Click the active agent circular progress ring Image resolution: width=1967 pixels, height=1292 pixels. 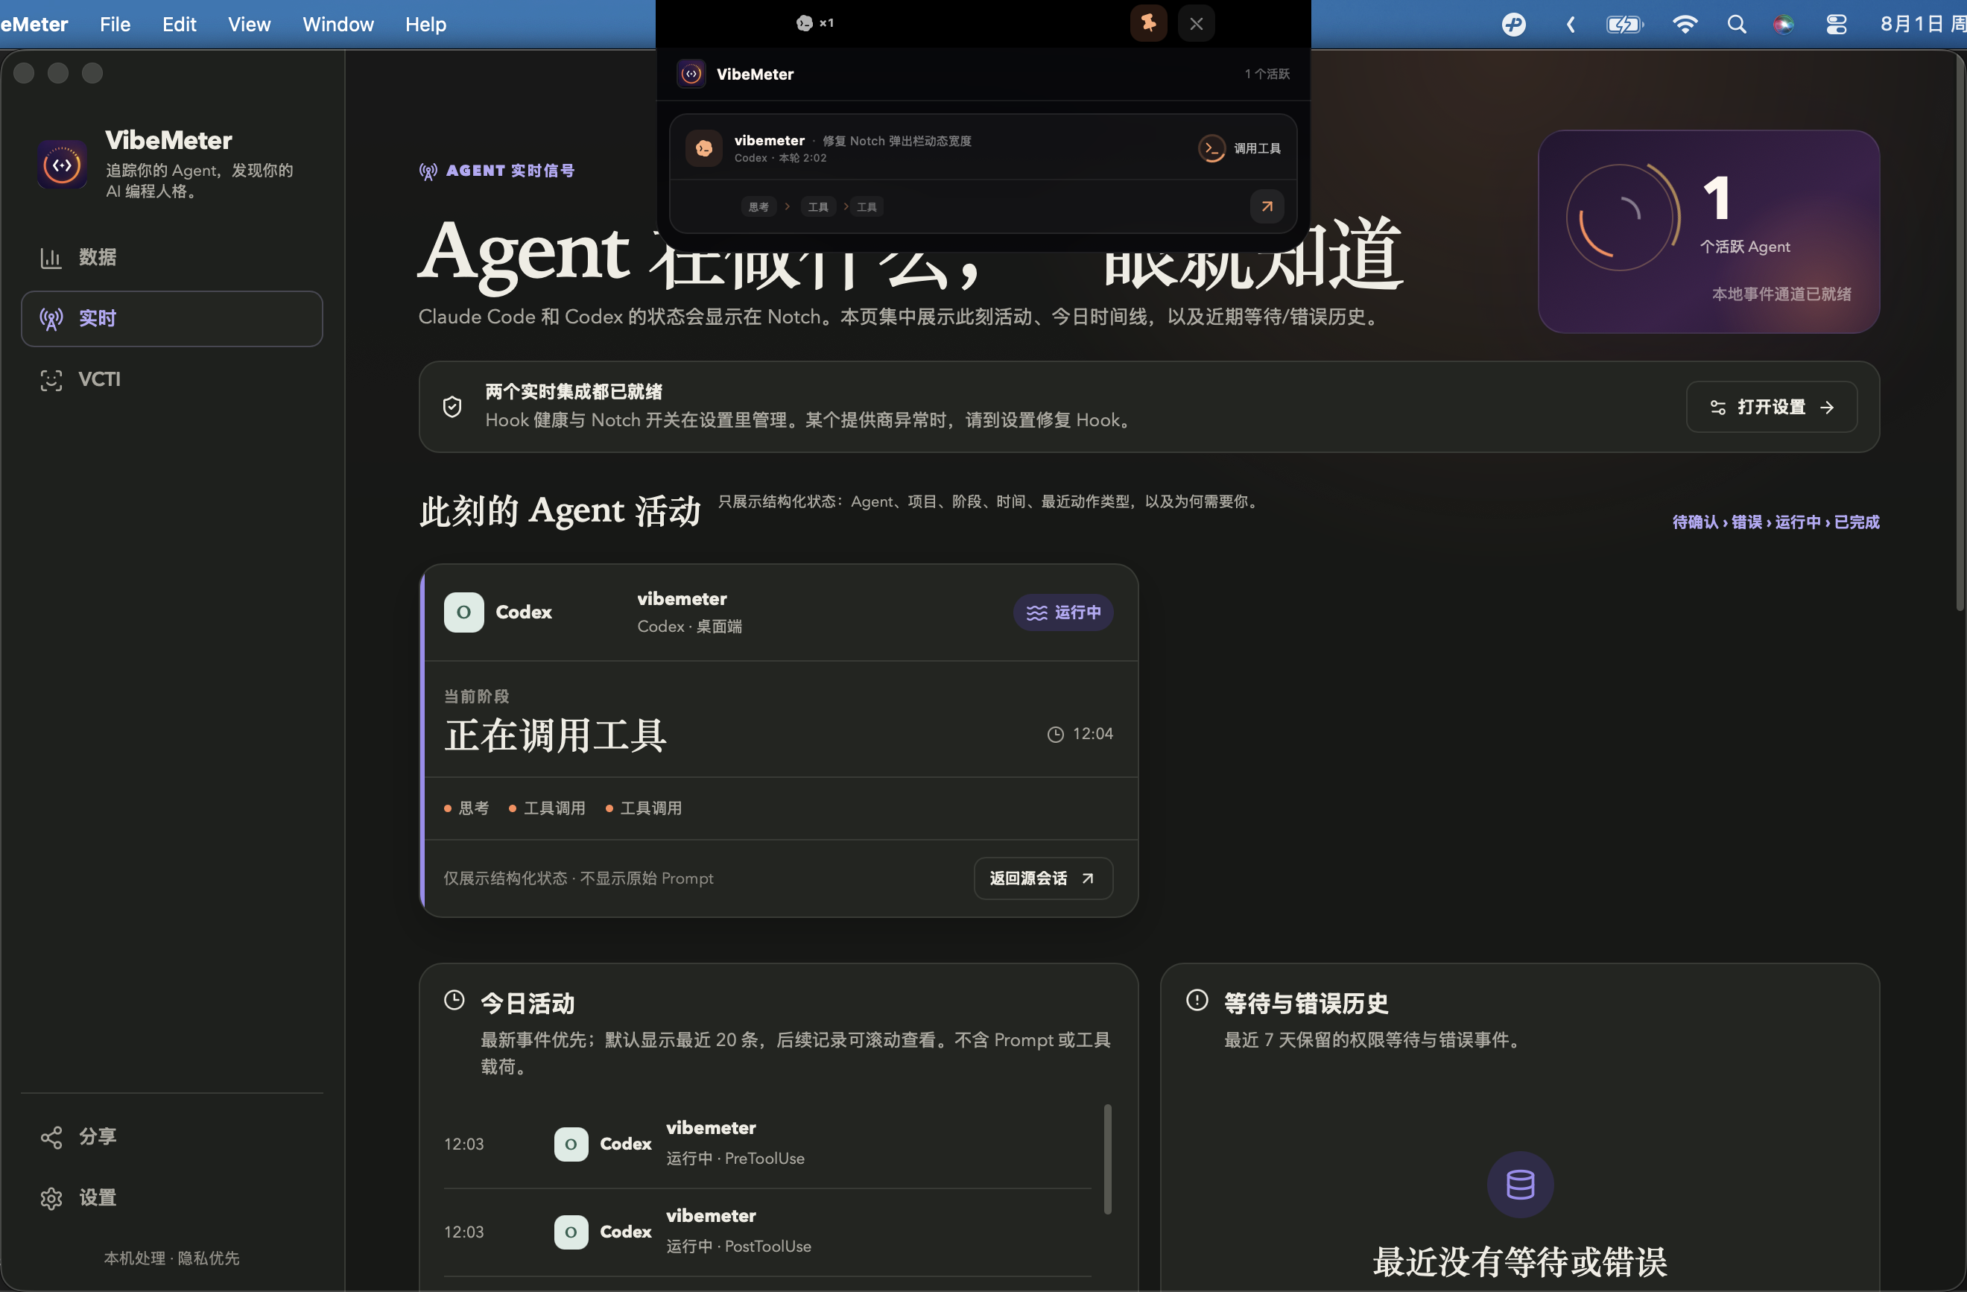click(1624, 218)
